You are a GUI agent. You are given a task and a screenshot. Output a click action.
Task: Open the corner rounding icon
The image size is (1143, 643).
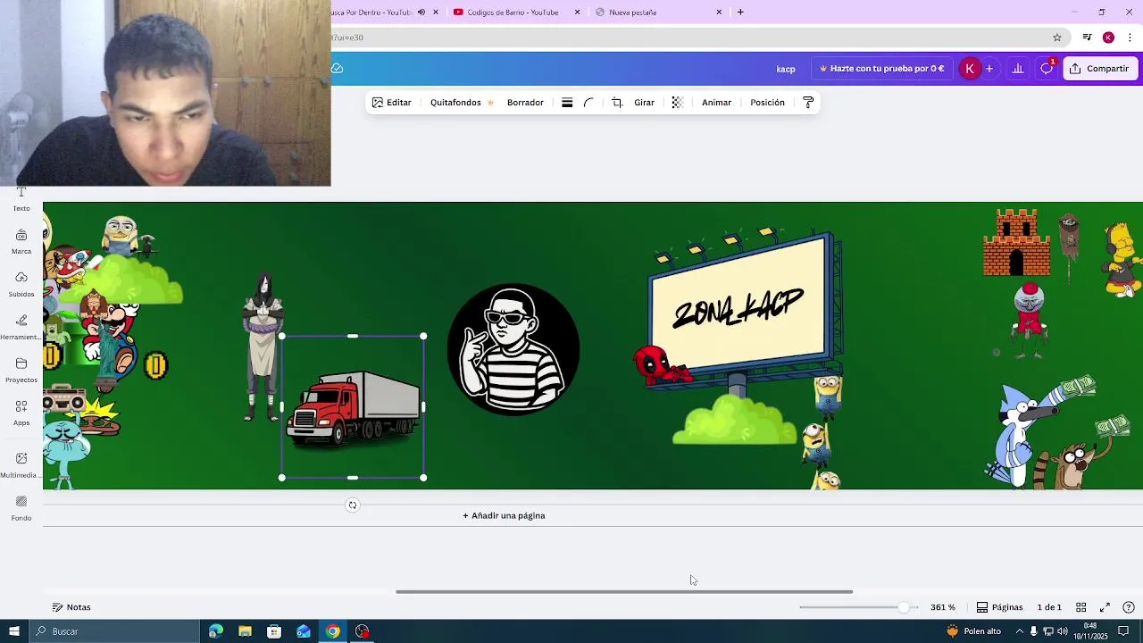[588, 103]
